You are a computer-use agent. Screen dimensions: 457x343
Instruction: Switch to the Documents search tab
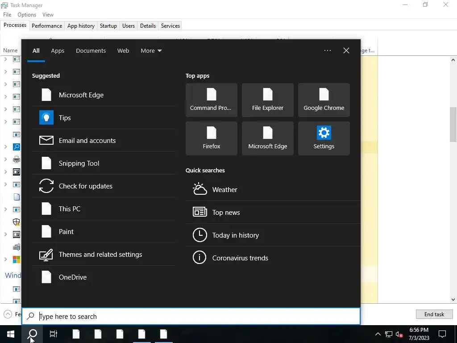coord(91,51)
